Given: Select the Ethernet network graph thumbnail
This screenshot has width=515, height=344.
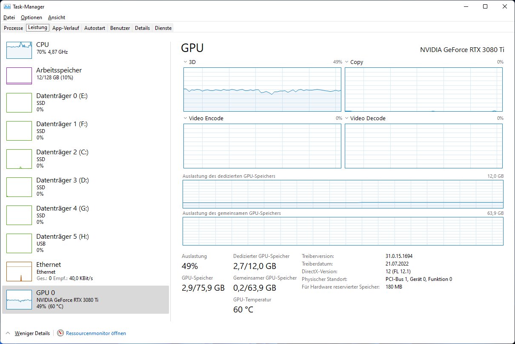Looking at the screenshot, I should click(x=19, y=272).
